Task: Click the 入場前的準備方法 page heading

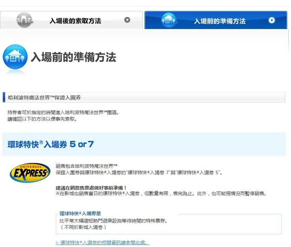Action: pyautogui.click(x=74, y=57)
